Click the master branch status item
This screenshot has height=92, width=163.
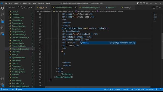pos(5,89)
